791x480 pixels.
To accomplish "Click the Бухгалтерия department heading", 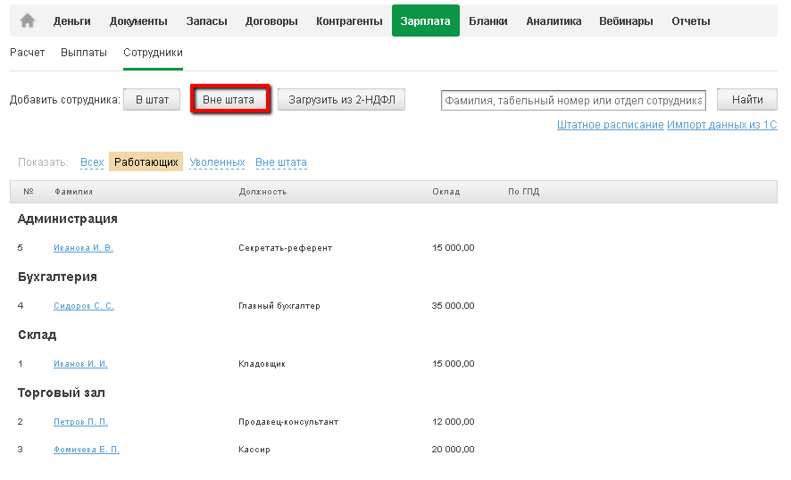I will pos(57,277).
